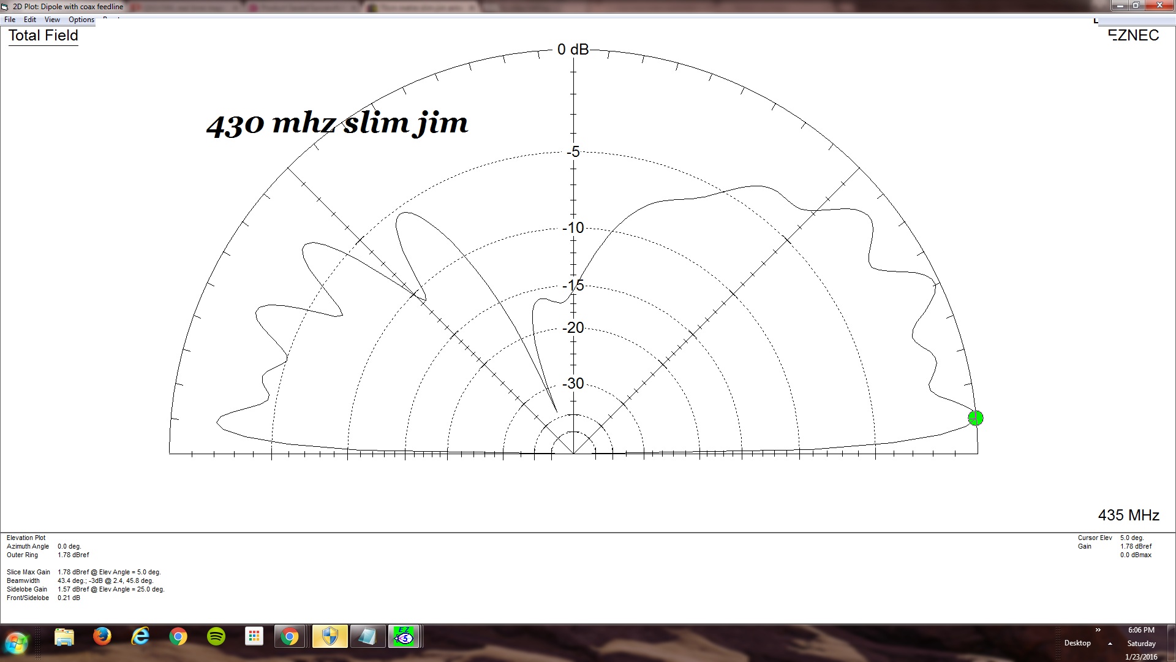Screen dimensions: 1176x662
Task: Click the colorful apps grid taskbar icon
Action: click(x=254, y=637)
